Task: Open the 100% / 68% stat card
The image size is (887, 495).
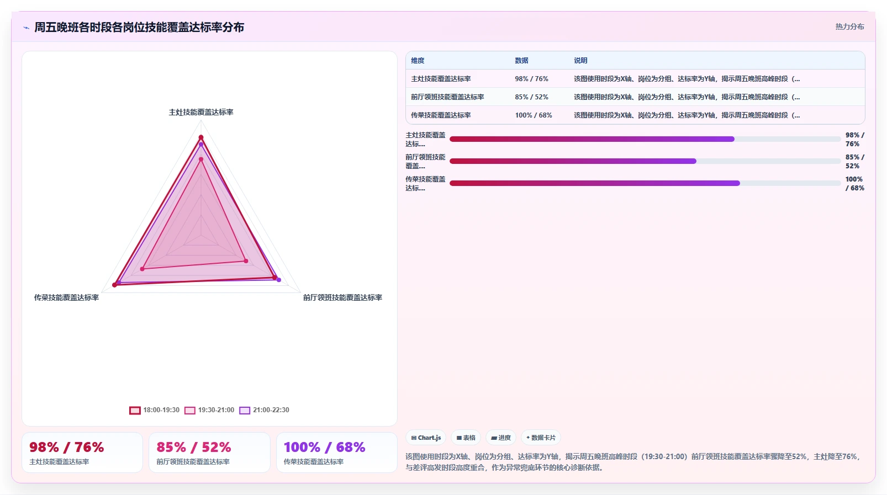Action: pos(337,453)
